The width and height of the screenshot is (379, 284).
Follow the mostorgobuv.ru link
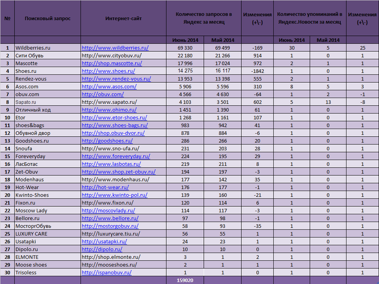pos(110,226)
